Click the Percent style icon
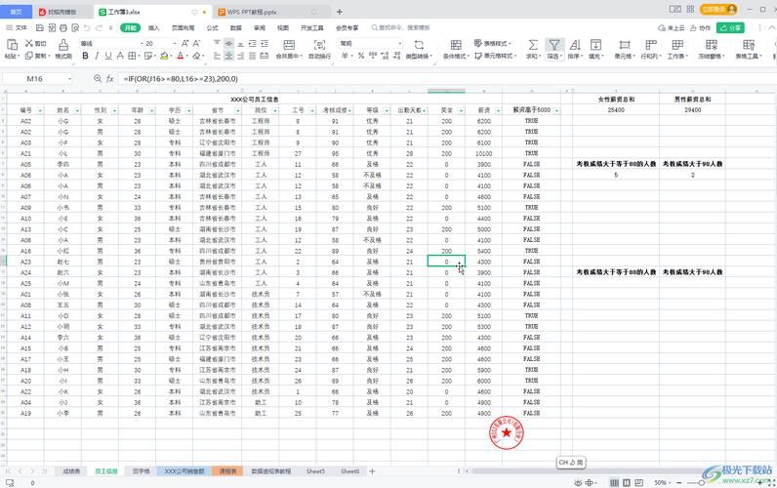 point(361,56)
